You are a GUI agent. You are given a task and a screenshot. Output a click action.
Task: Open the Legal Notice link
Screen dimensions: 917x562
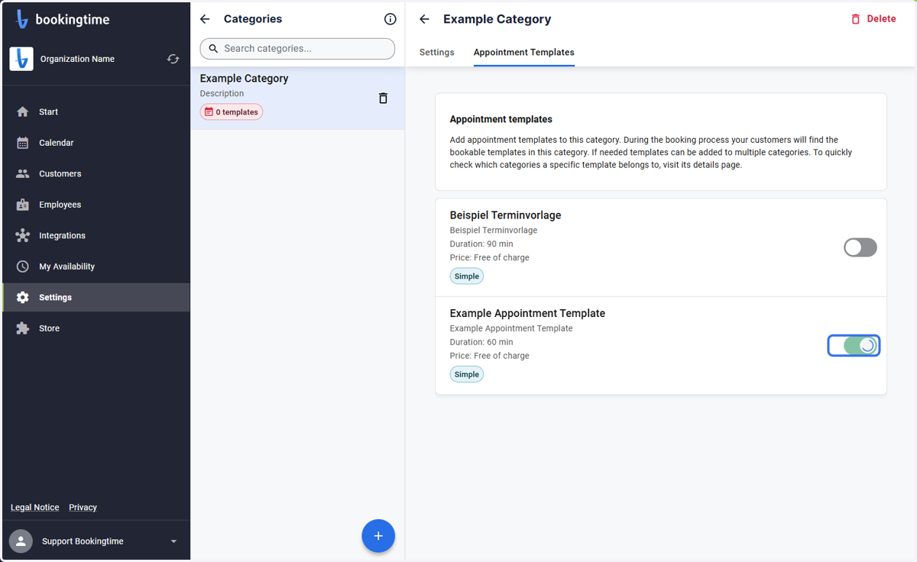click(x=35, y=507)
